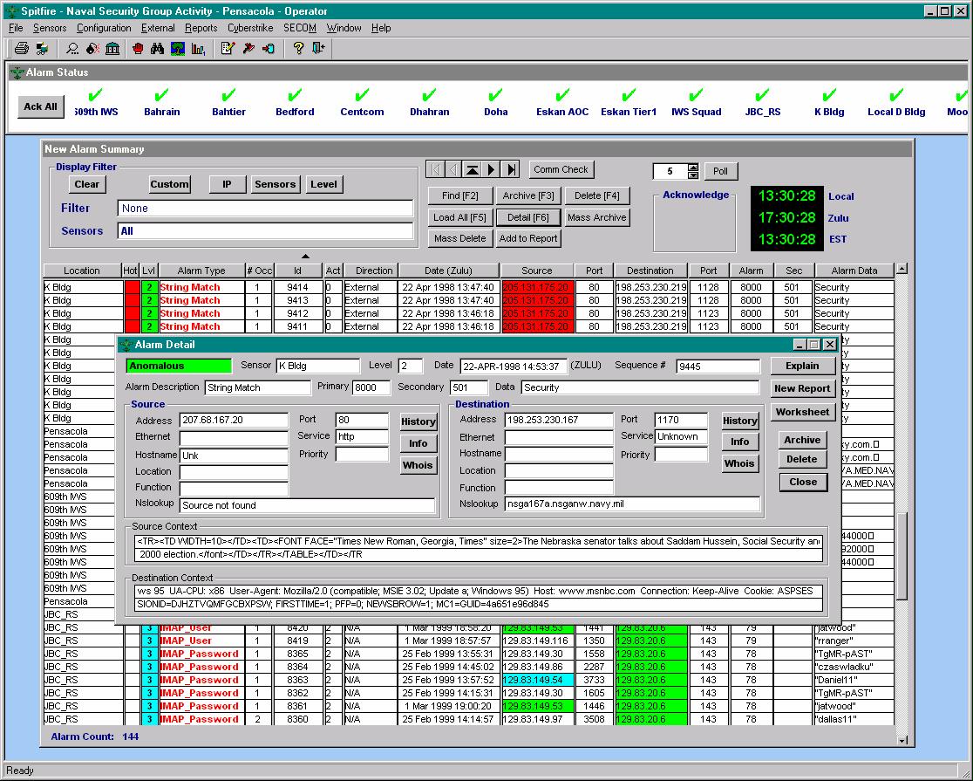Viewport: 973px width, 781px height.
Task: Select alarm data cell "dallas11"
Action: point(854,719)
